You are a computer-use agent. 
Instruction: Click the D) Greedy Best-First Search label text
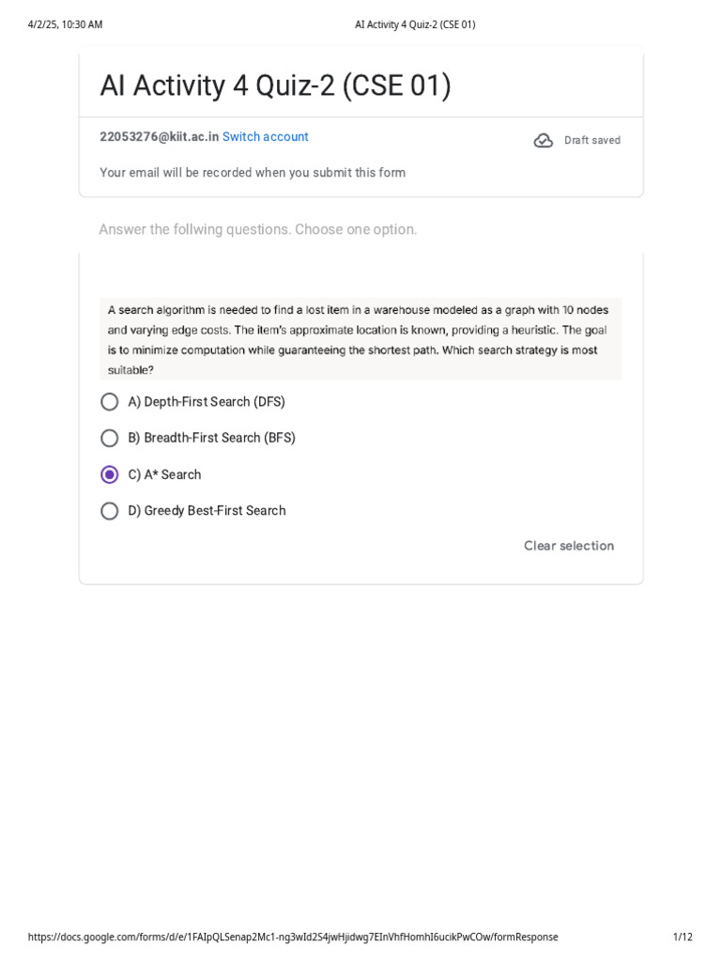(x=207, y=511)
